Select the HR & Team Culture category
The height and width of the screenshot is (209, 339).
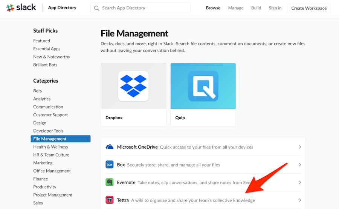pos(51,155)
